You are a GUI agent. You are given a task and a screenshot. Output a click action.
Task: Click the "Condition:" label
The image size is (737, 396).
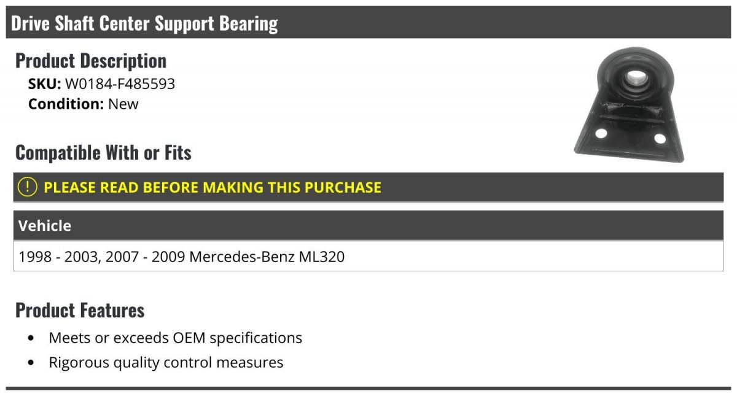66,104
